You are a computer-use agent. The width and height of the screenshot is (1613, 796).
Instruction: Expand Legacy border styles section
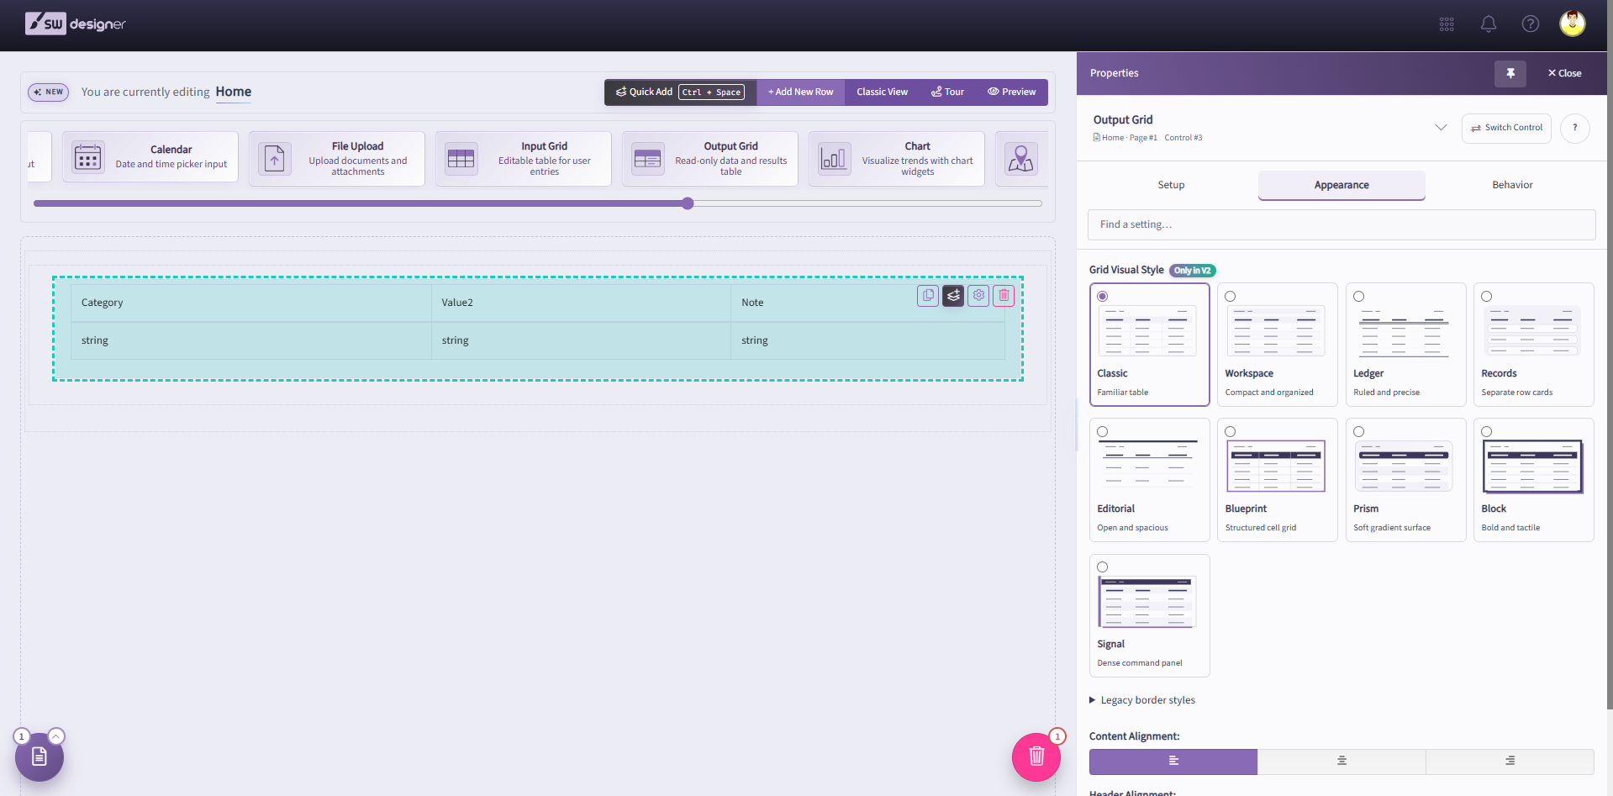click(x=1142, y=700)
